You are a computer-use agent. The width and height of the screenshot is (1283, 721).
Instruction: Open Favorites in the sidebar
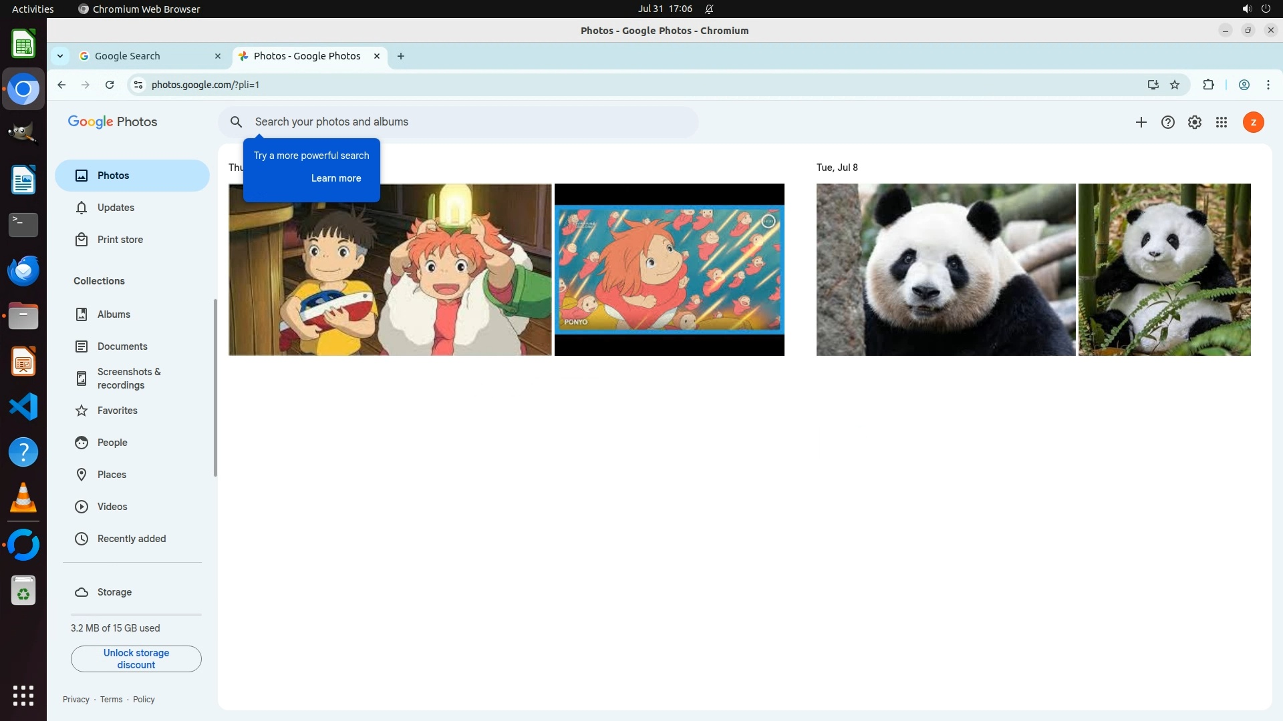point(117,411)
